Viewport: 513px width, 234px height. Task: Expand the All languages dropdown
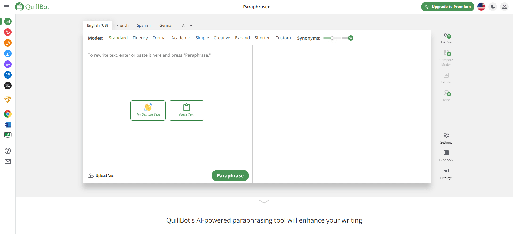click(x=187, y=25)
